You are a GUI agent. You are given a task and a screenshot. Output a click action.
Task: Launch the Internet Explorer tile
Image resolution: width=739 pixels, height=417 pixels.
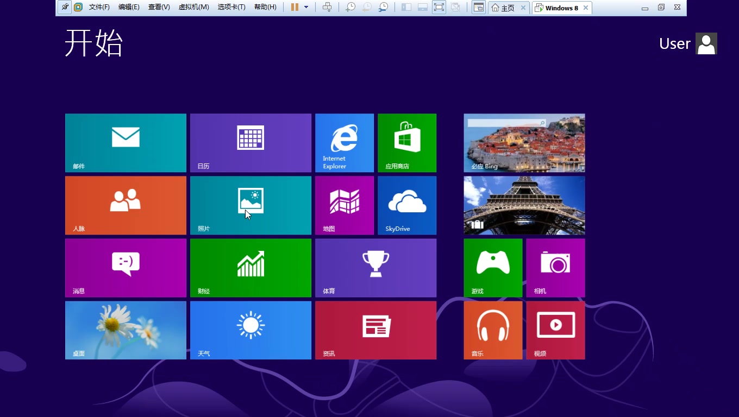click(x=344, y=142)
